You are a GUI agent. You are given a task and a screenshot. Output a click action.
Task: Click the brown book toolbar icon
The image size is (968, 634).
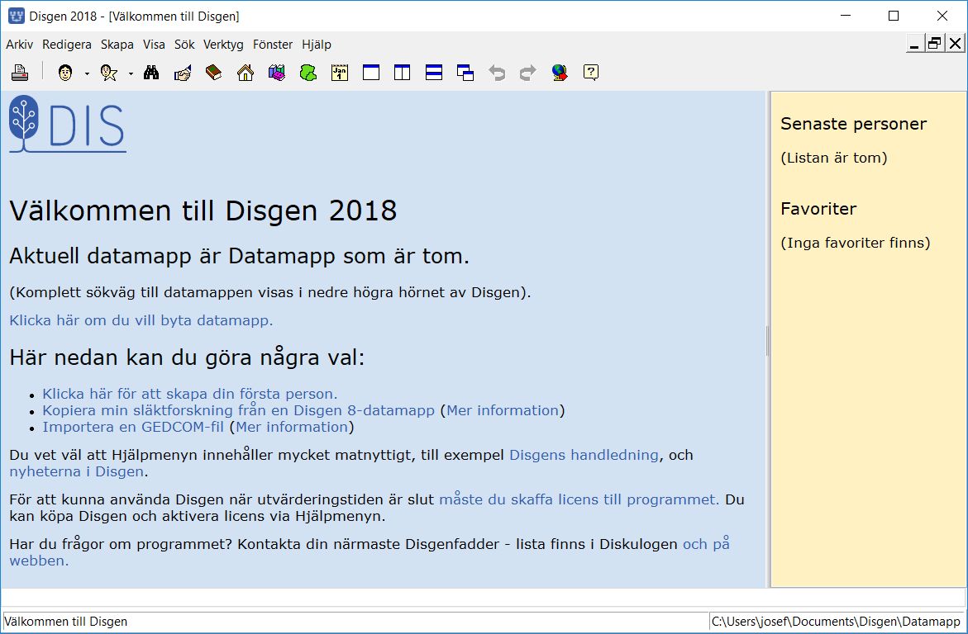(x=213, y=73)
